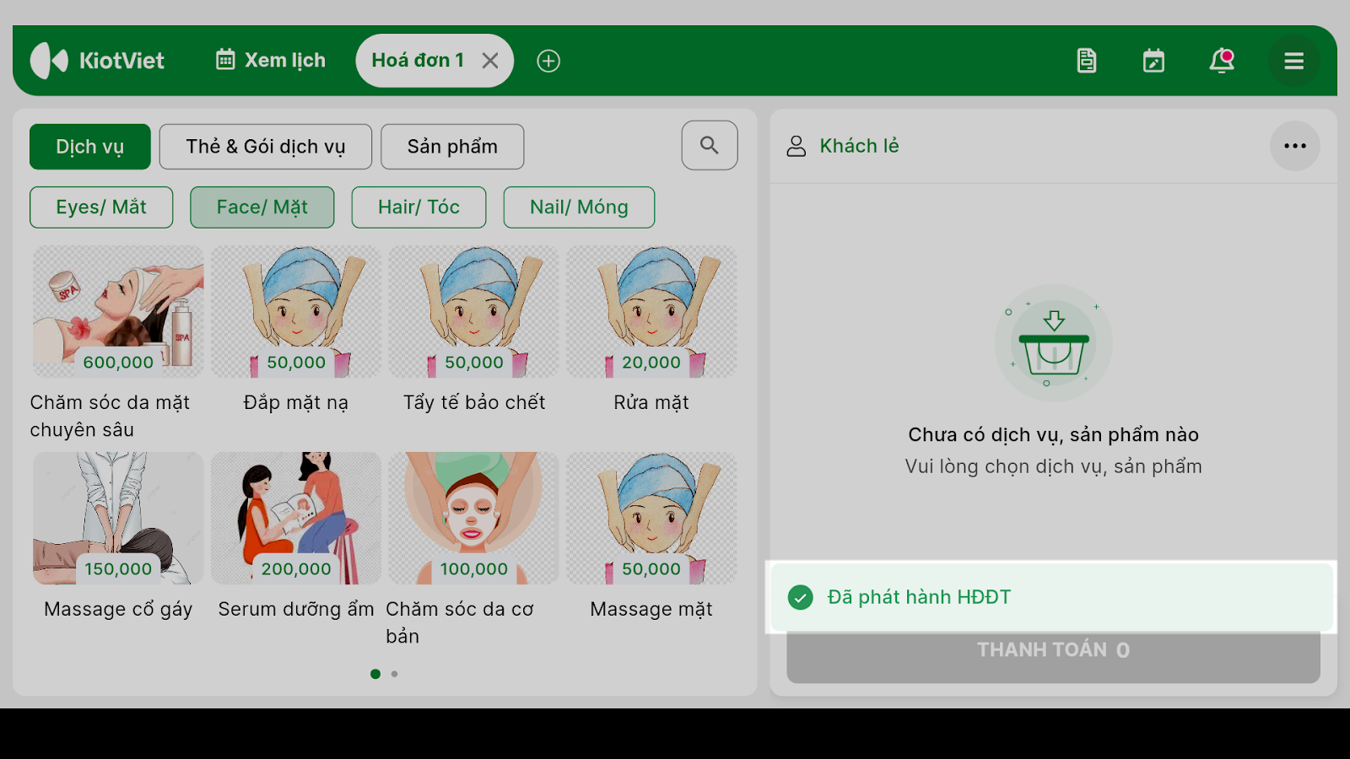Filter by Eyes/ Mắt category
Viewport: 1350px width, 759px height.
click(x=101, y=207)
